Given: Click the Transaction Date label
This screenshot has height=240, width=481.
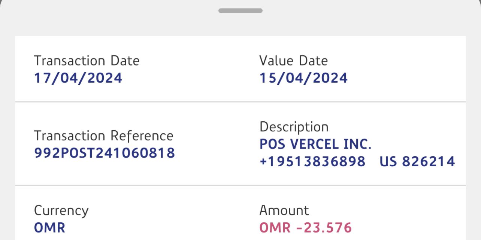Looking at the screenshot, I should [x=87, y=61].
